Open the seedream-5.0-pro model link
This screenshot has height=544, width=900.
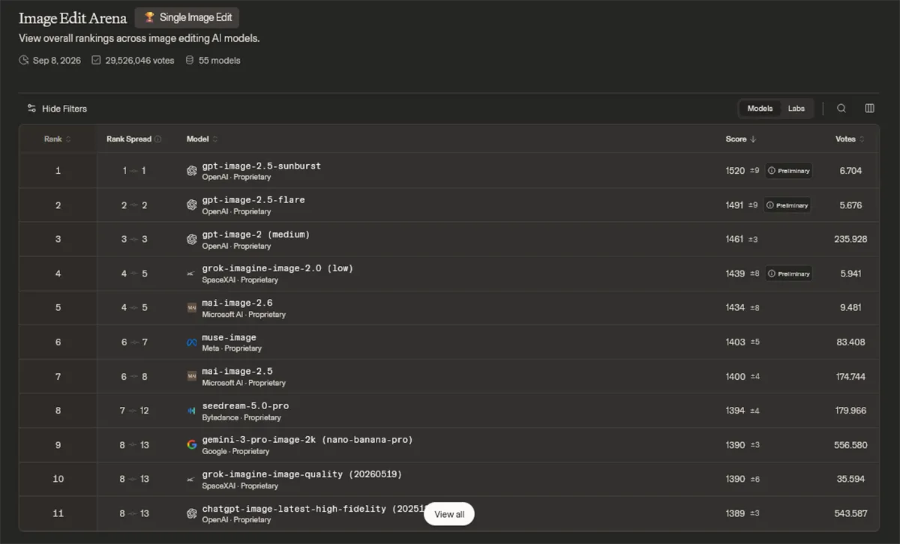click(245, 405)
